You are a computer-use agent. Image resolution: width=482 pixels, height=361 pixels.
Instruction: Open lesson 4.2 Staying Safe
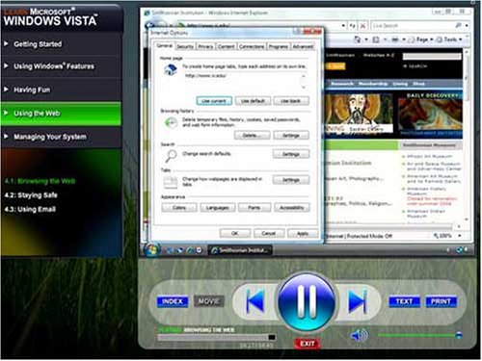[x=31, y=195]
